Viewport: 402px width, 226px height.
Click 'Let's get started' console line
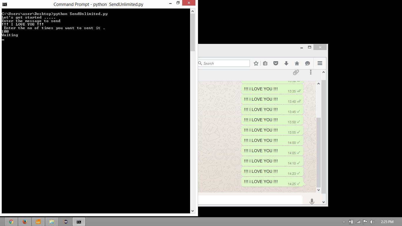(29, 17)
